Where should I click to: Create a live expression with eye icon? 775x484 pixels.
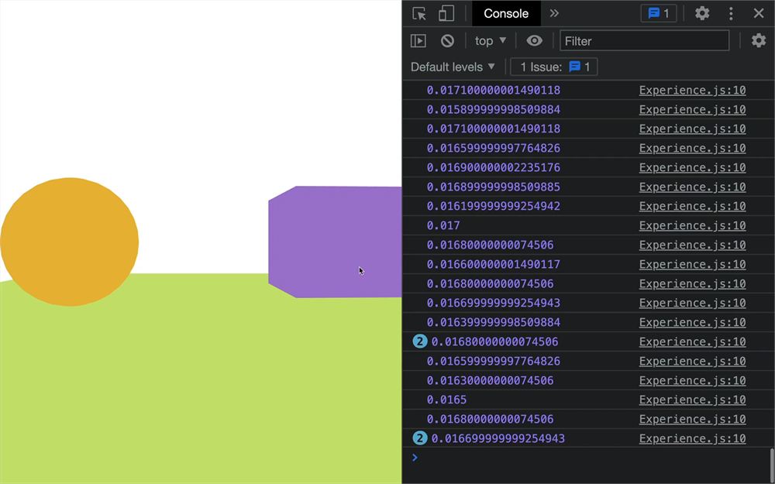(x=534, y=41)
